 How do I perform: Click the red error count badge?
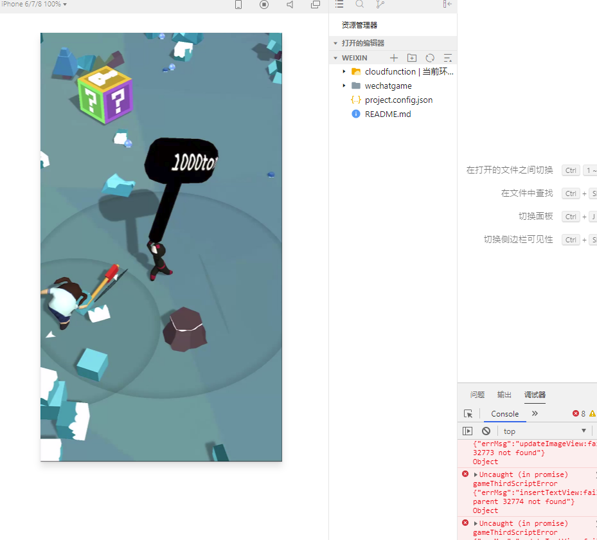(579, 413)
